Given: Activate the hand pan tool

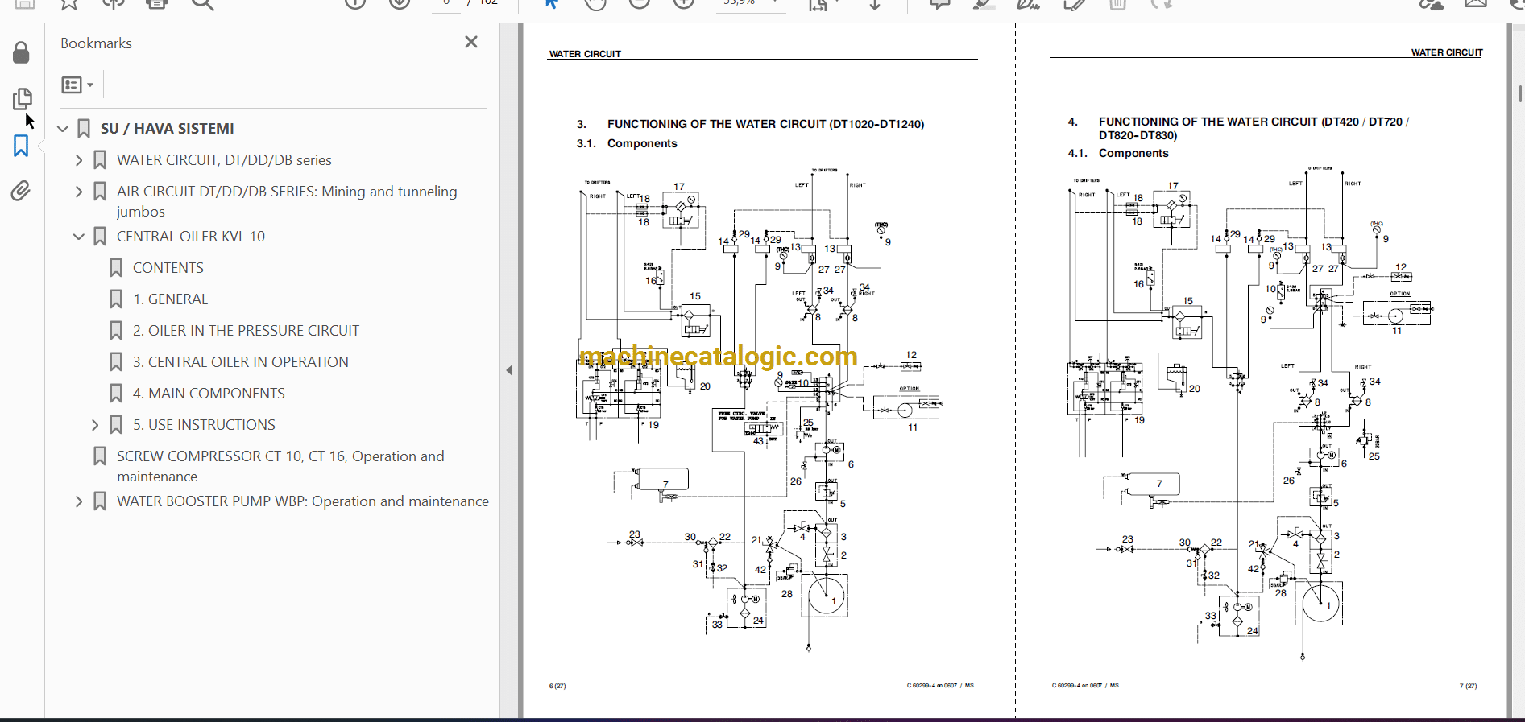Looking at the screenshot, I should [595, 4].
